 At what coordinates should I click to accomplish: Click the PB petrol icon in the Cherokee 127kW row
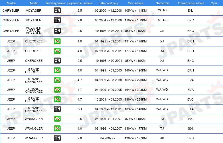pos(57,51)
